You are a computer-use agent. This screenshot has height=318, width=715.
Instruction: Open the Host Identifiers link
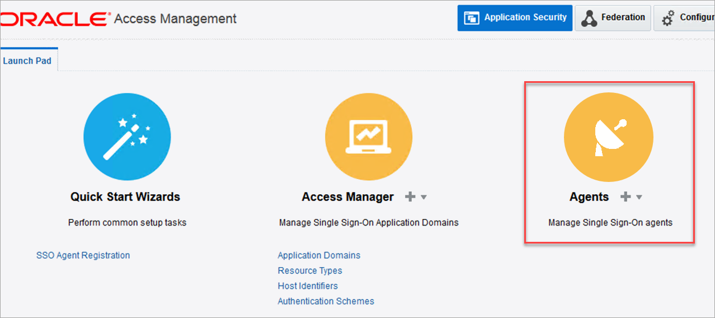tap(308, 286)
